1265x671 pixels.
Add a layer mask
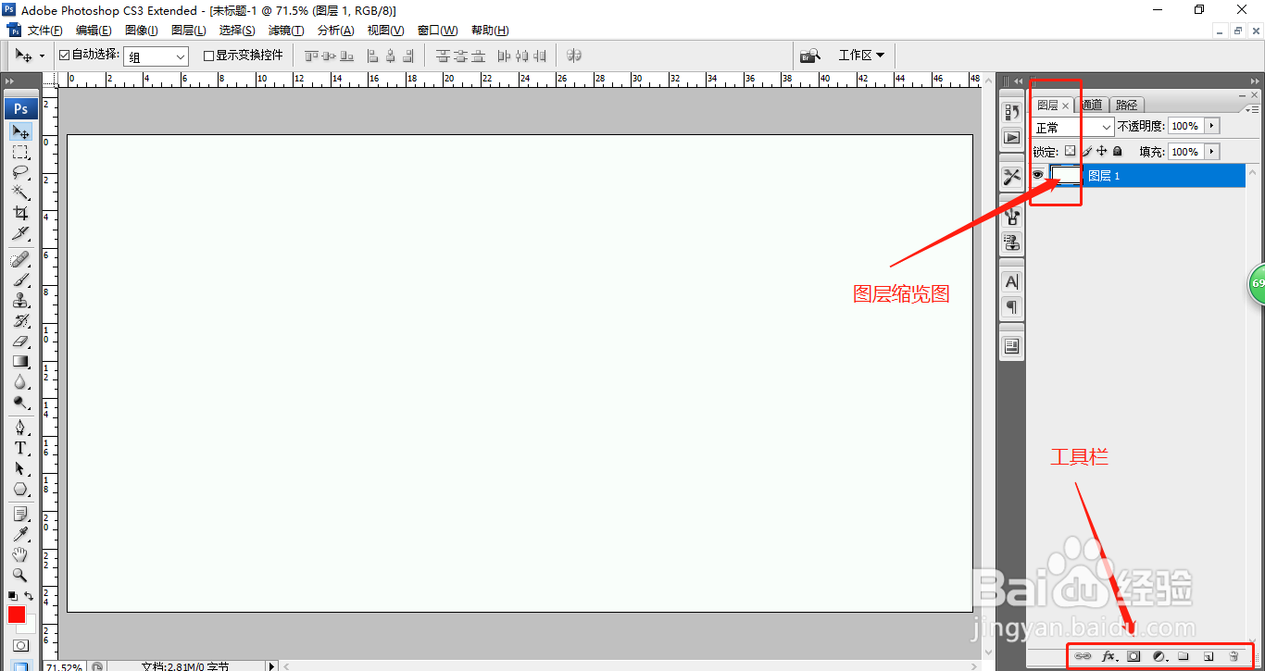click(1133, 656)
